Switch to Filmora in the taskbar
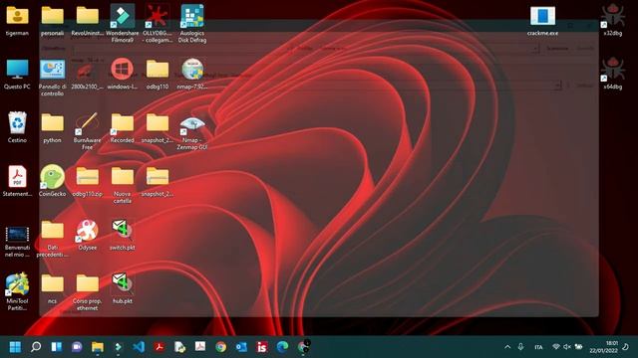Screen dimensions: 638x358 coord(118,347)
